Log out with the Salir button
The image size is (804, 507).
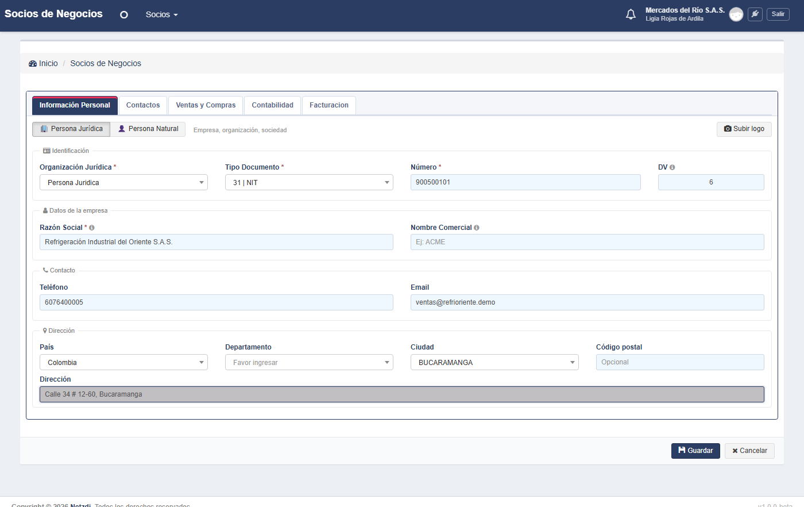pyautogui.click(x=778, y=14)
